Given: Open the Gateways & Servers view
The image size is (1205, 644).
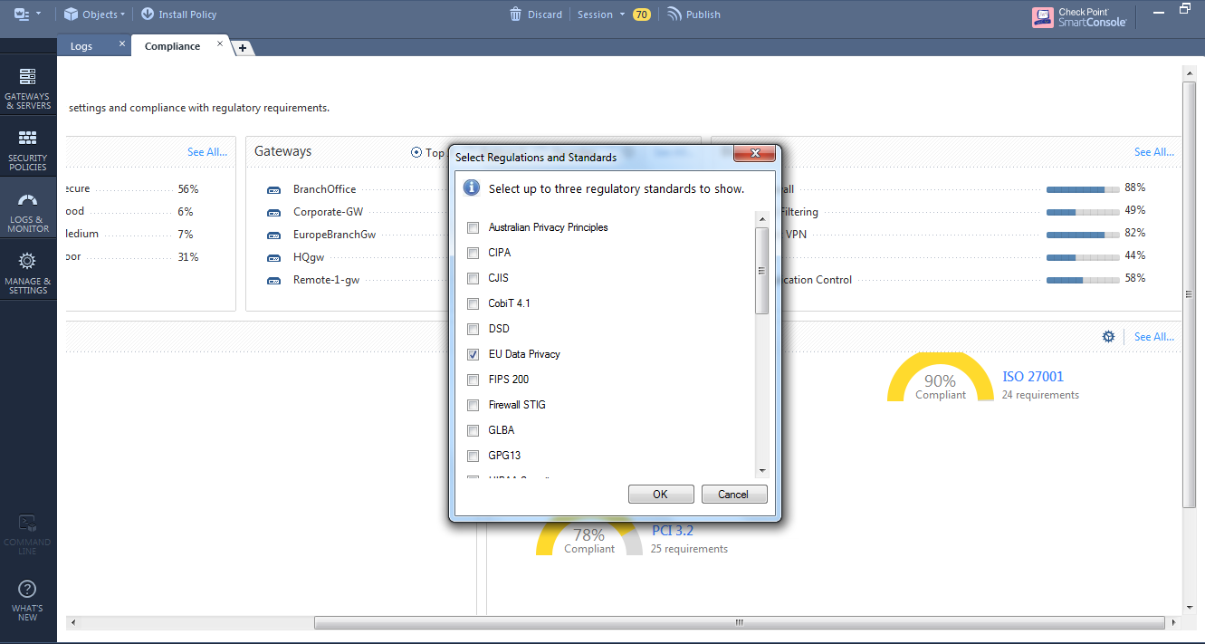Looking at the screenshot, I should [x=28, y=86].
